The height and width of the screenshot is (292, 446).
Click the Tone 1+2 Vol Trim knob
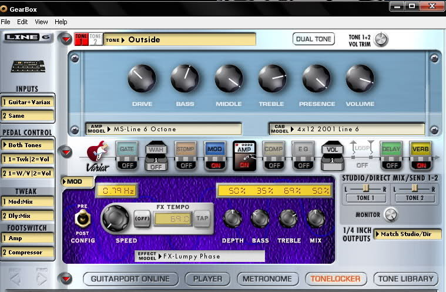[x=381, y=39]
